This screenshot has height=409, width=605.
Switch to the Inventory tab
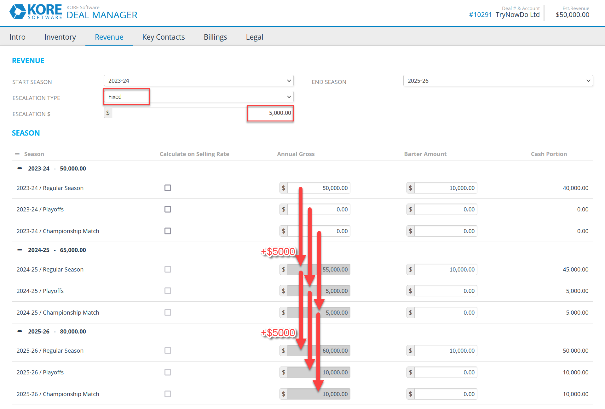(x=60, y=37)
